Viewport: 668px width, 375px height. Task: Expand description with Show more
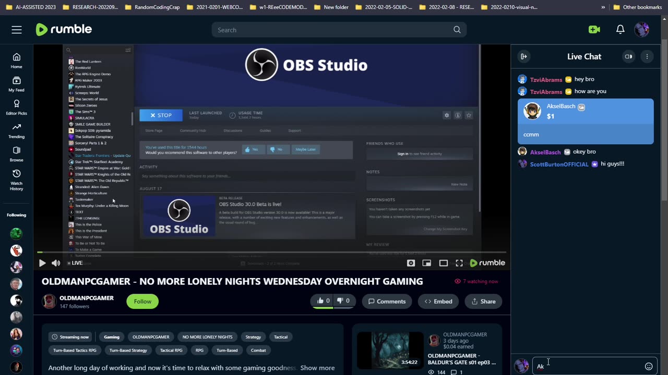coord(317,368)
